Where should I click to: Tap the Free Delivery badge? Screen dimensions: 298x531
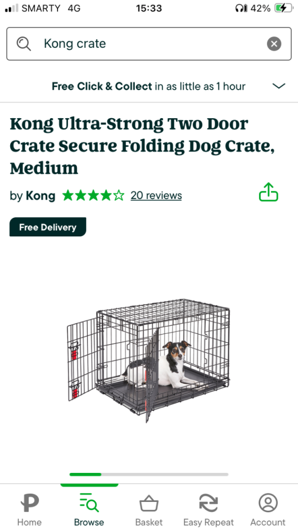click(48, 227)
